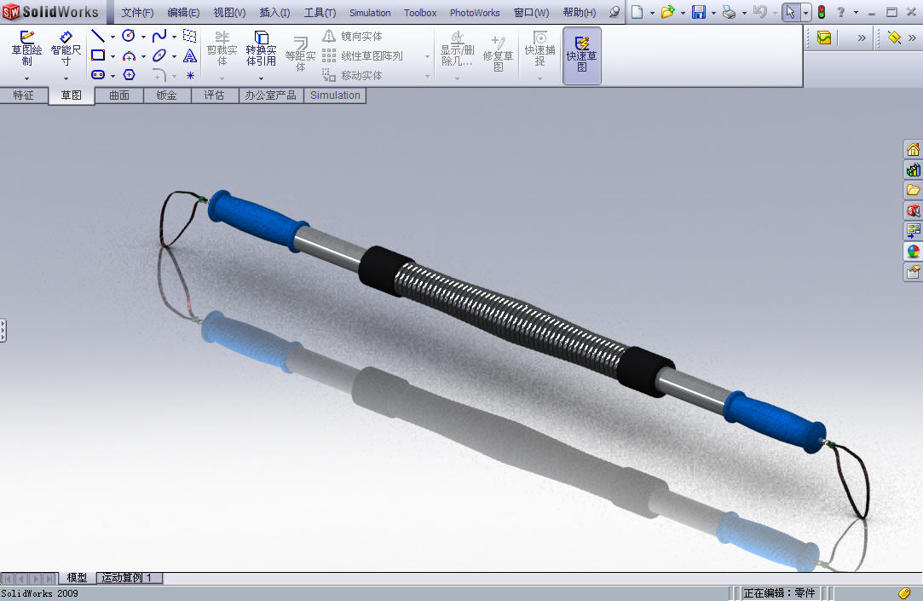Screen dimensions: 923x601
Task: Select the Polygon sketch tool
Action: (129, 75)
